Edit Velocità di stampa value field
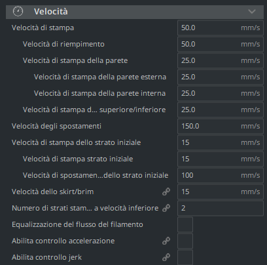 (221, 28)
